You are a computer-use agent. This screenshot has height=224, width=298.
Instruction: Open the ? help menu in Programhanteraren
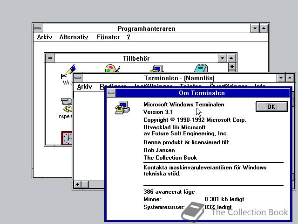(129, 37)
